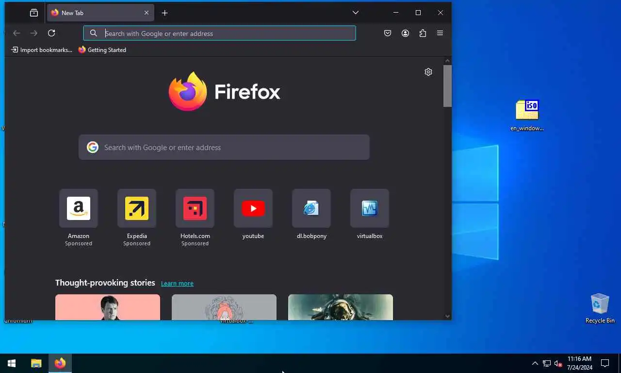Click the Google G icon in search box

pos(93,147)
